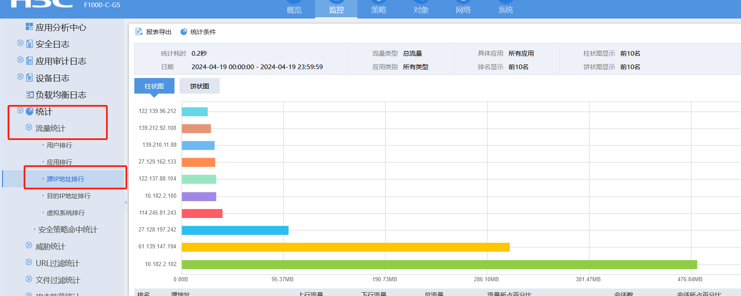Switch to the 饼状图 chart tab

[x=199, y=86]
